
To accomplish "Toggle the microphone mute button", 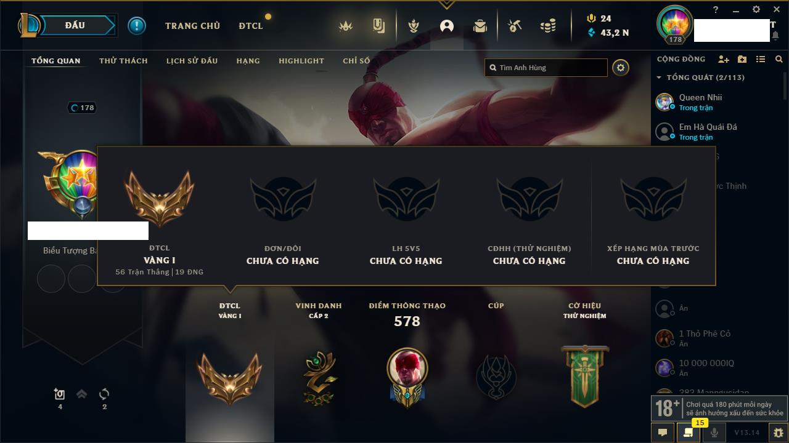I will click(714, 433).
